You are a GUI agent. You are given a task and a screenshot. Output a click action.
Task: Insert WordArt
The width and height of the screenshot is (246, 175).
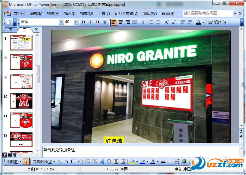coord(102,161)
